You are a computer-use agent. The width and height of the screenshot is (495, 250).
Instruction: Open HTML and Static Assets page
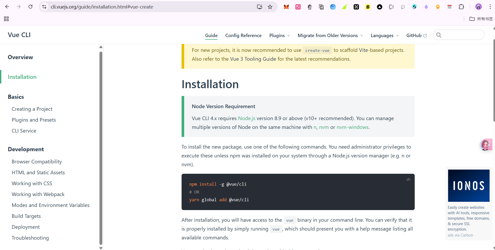pos(38,172)
